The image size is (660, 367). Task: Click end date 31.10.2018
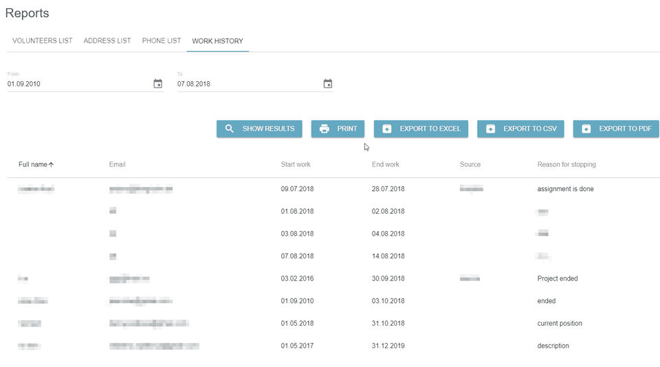coord(388,323)
